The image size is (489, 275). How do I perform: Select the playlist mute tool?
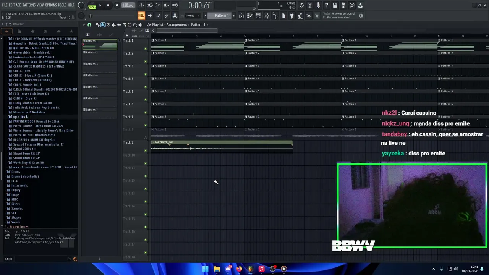(113, 25)
